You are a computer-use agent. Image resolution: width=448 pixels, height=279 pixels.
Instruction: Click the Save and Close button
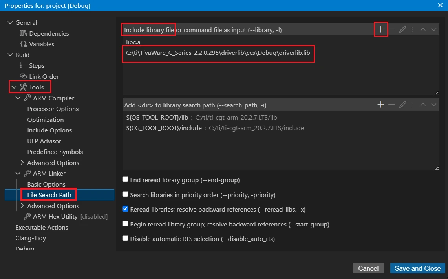click(417, 268)
